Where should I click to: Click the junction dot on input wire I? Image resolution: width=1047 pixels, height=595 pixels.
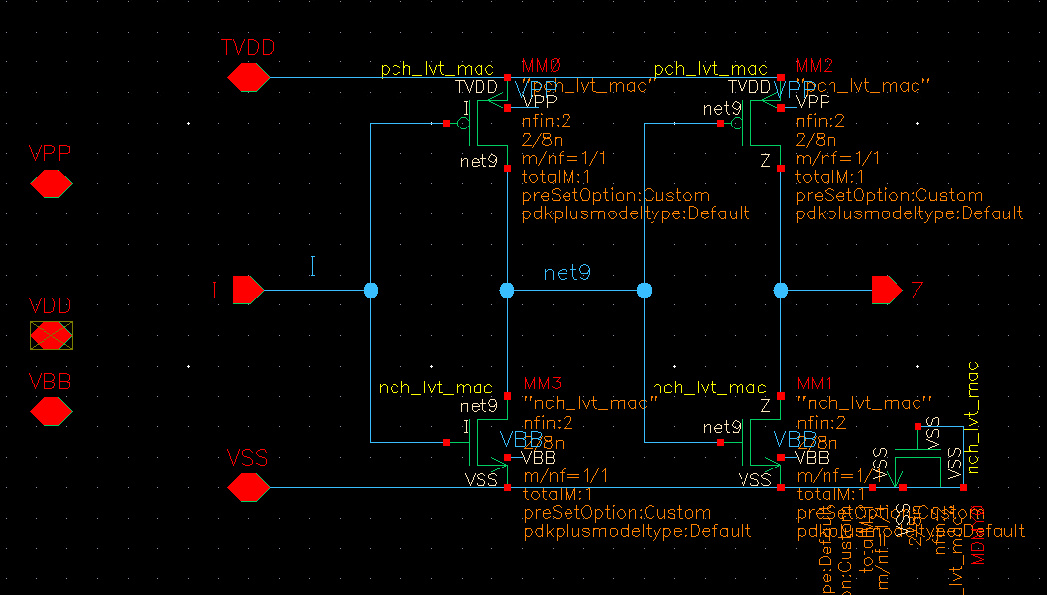371,290
